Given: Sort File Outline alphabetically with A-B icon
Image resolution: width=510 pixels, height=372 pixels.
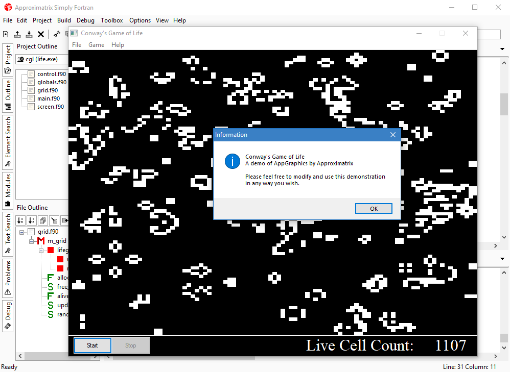Looking at the screenshot, I should tap(20, 220).
